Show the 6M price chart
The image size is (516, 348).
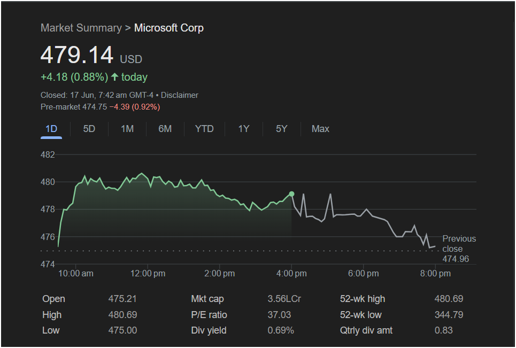tap(165, 129)
